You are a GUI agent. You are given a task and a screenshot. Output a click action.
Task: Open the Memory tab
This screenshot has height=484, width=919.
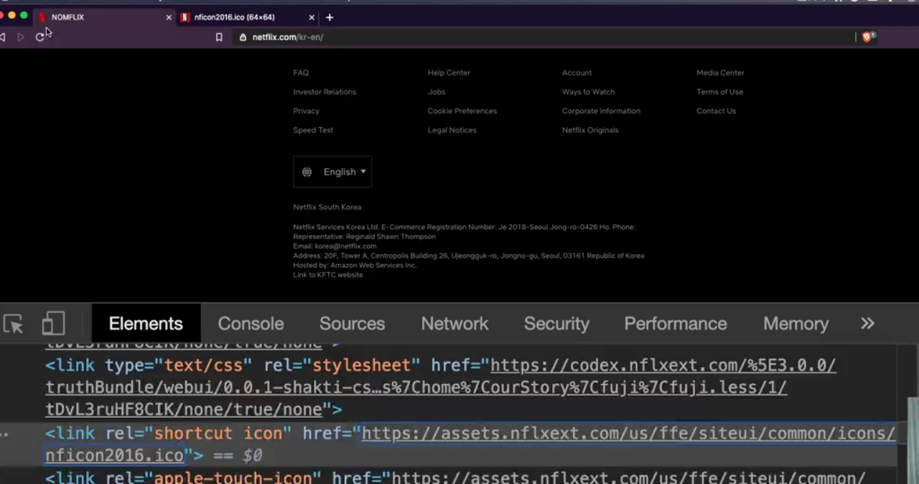click(x=796, y=324)
